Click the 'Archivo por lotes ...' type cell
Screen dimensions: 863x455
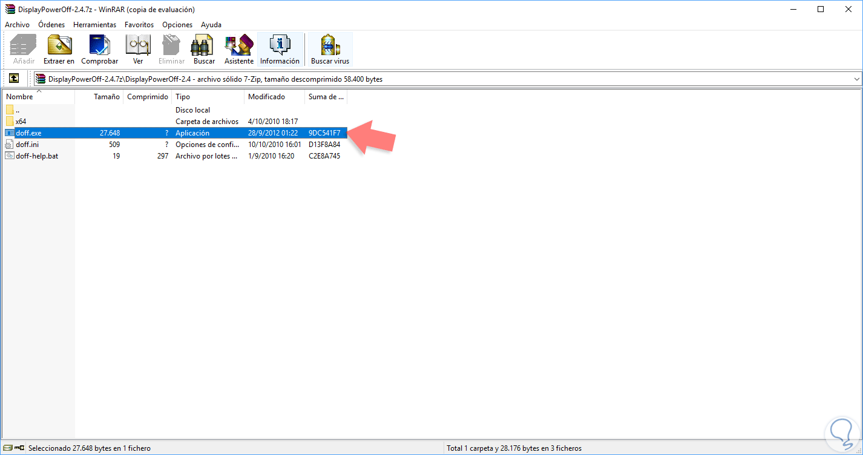[206, 155]
